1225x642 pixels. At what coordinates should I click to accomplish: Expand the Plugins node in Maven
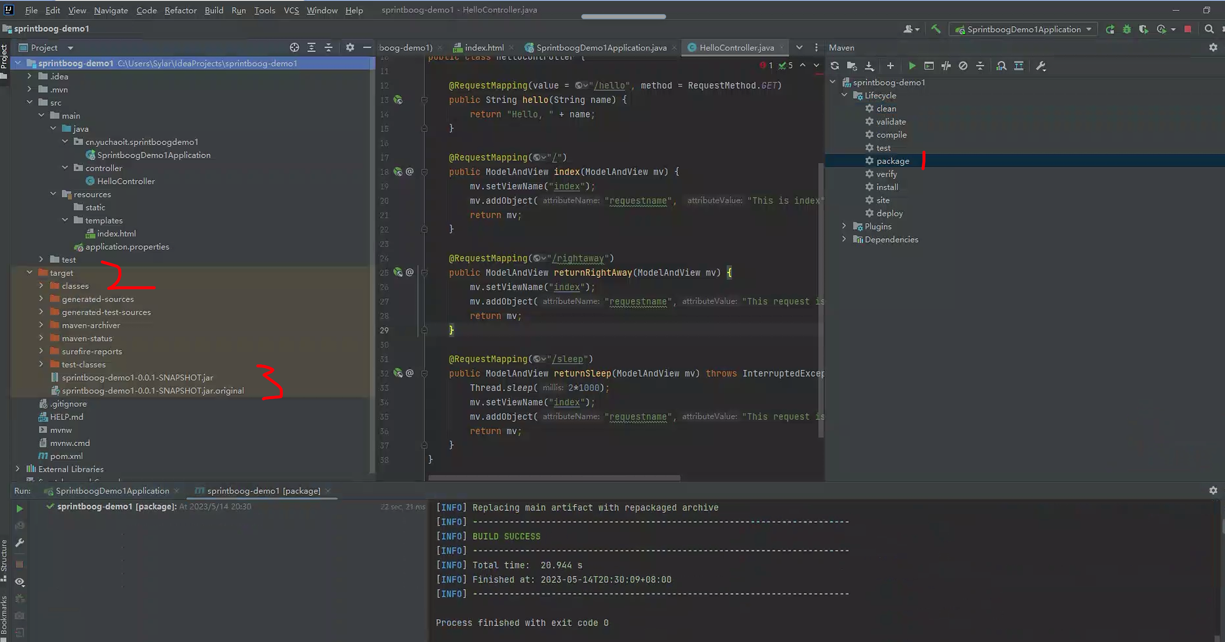pos(844,226)
